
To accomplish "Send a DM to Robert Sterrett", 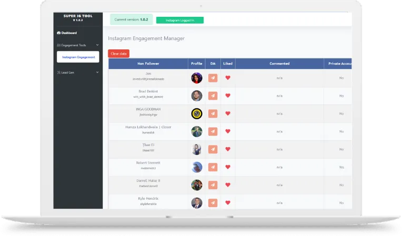I will [x=213, y=167].
